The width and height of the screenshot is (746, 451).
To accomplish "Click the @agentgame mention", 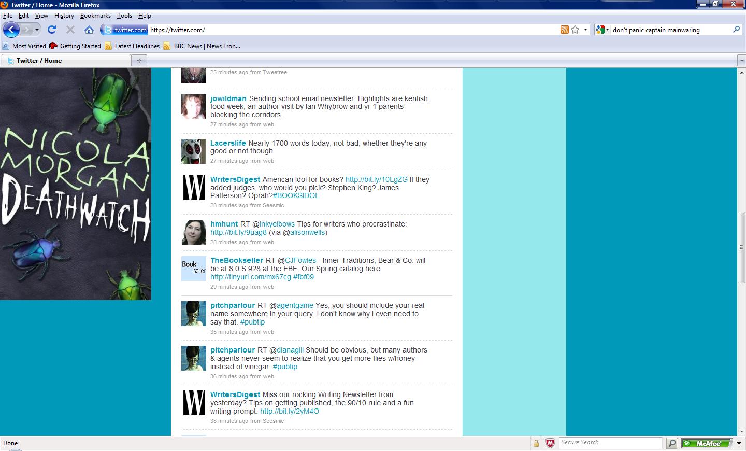I will coord(295,305).
